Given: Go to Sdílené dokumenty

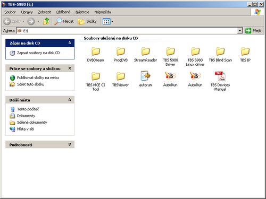Looking at the screenshot, I should tap(32, 123).
